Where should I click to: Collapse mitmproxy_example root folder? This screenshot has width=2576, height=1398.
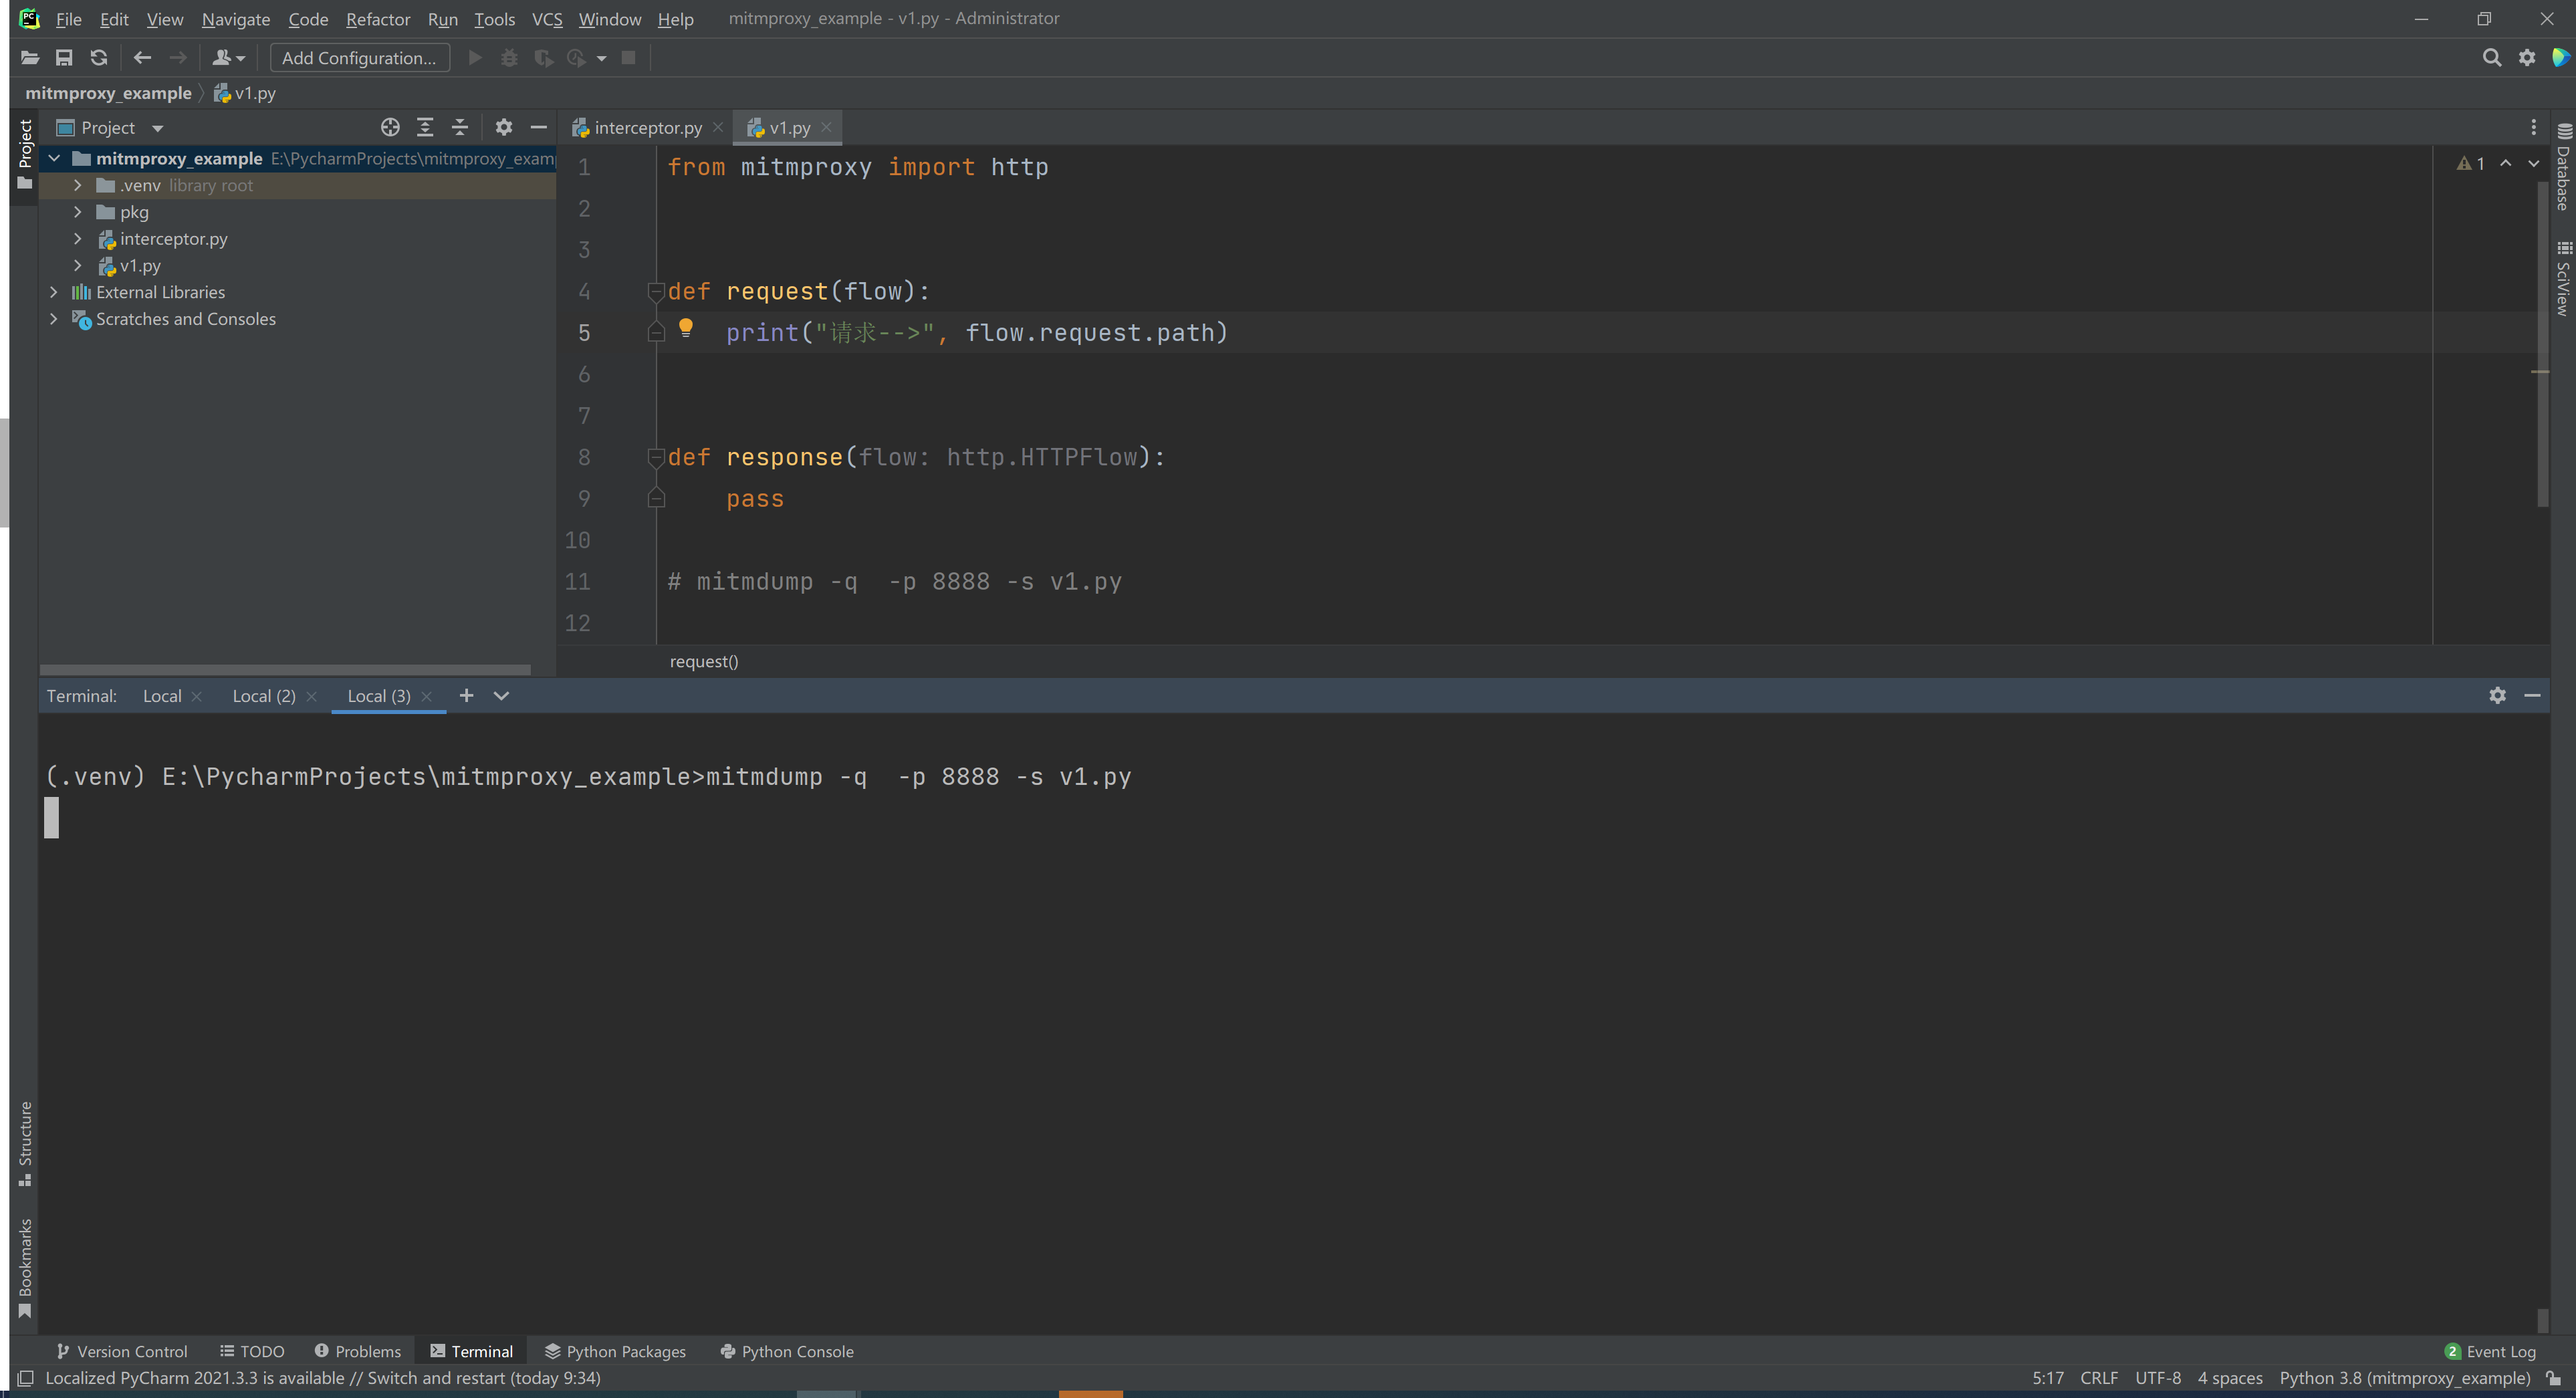point(54,158)
